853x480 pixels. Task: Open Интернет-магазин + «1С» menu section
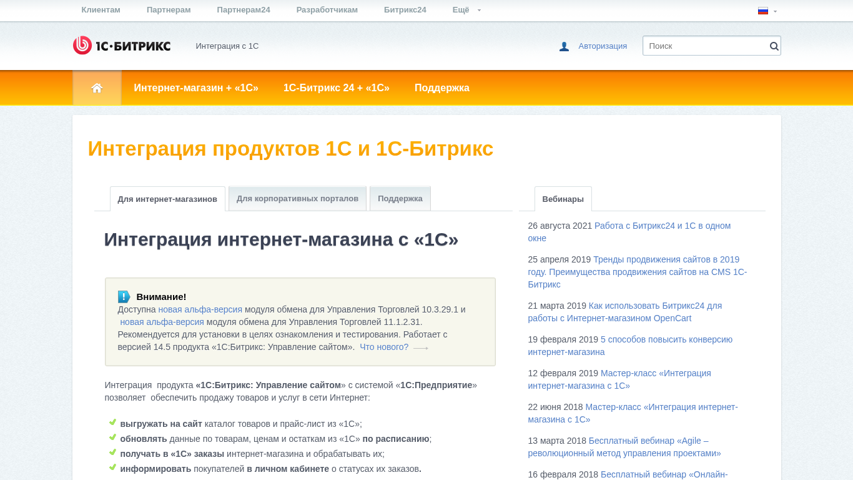[x=196, y=88]
